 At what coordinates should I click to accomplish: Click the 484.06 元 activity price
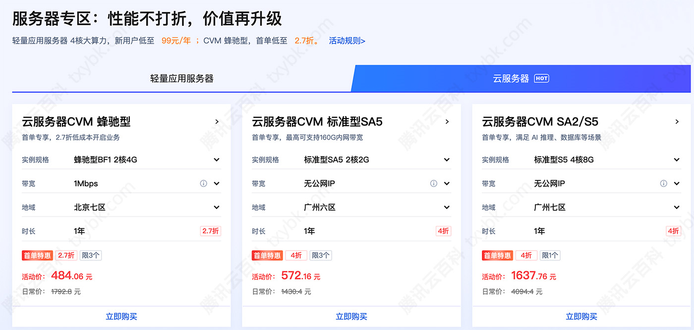pyautogui.click(x=72, y=275)
